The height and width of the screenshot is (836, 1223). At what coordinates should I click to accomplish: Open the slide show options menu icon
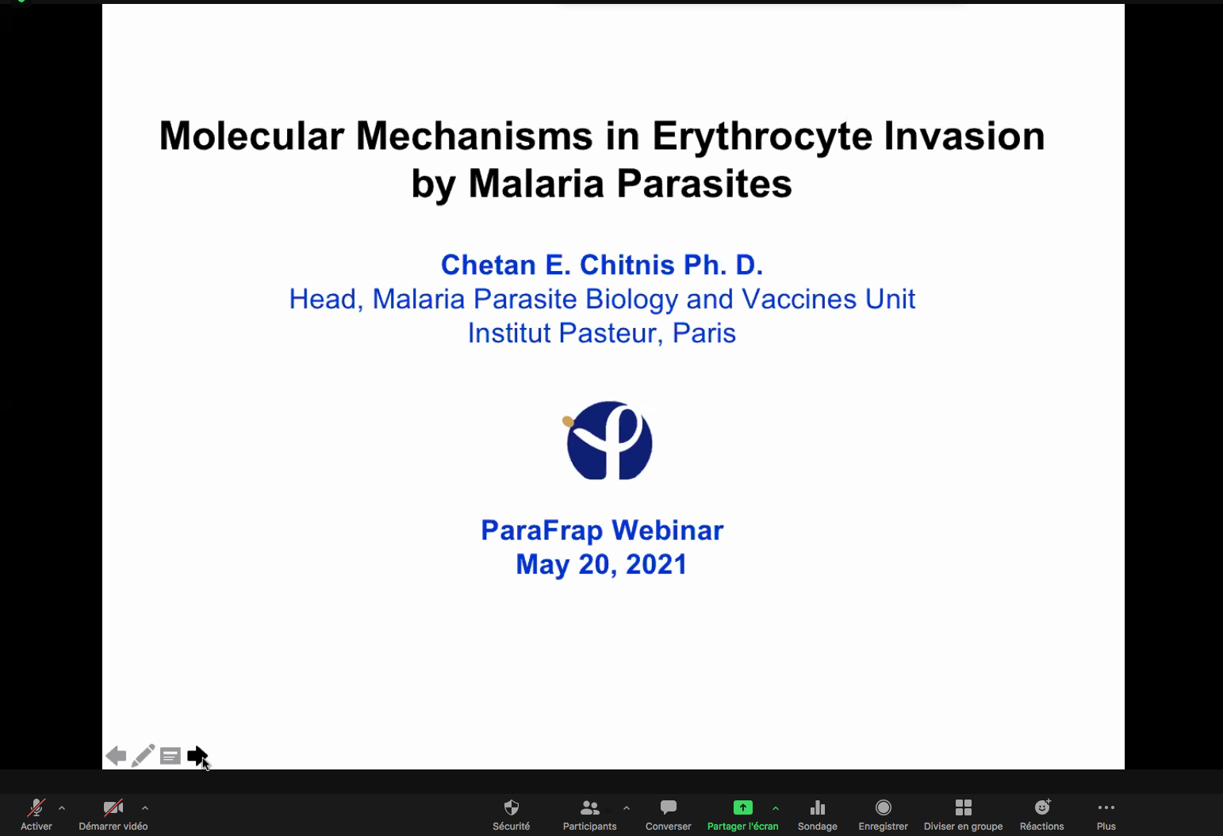click(170, 756)
